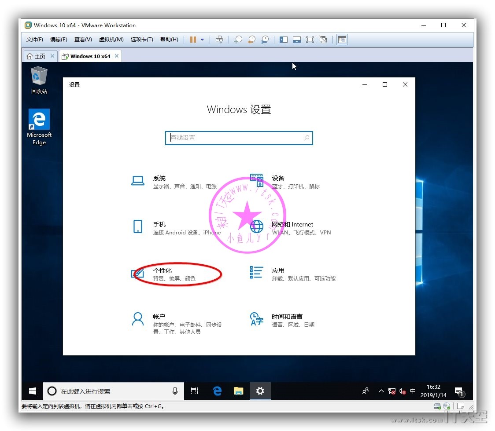Select the Microsoft Edge desktop shortcut
The height and width of the screenshot is (431, 495).
[39, 127]
